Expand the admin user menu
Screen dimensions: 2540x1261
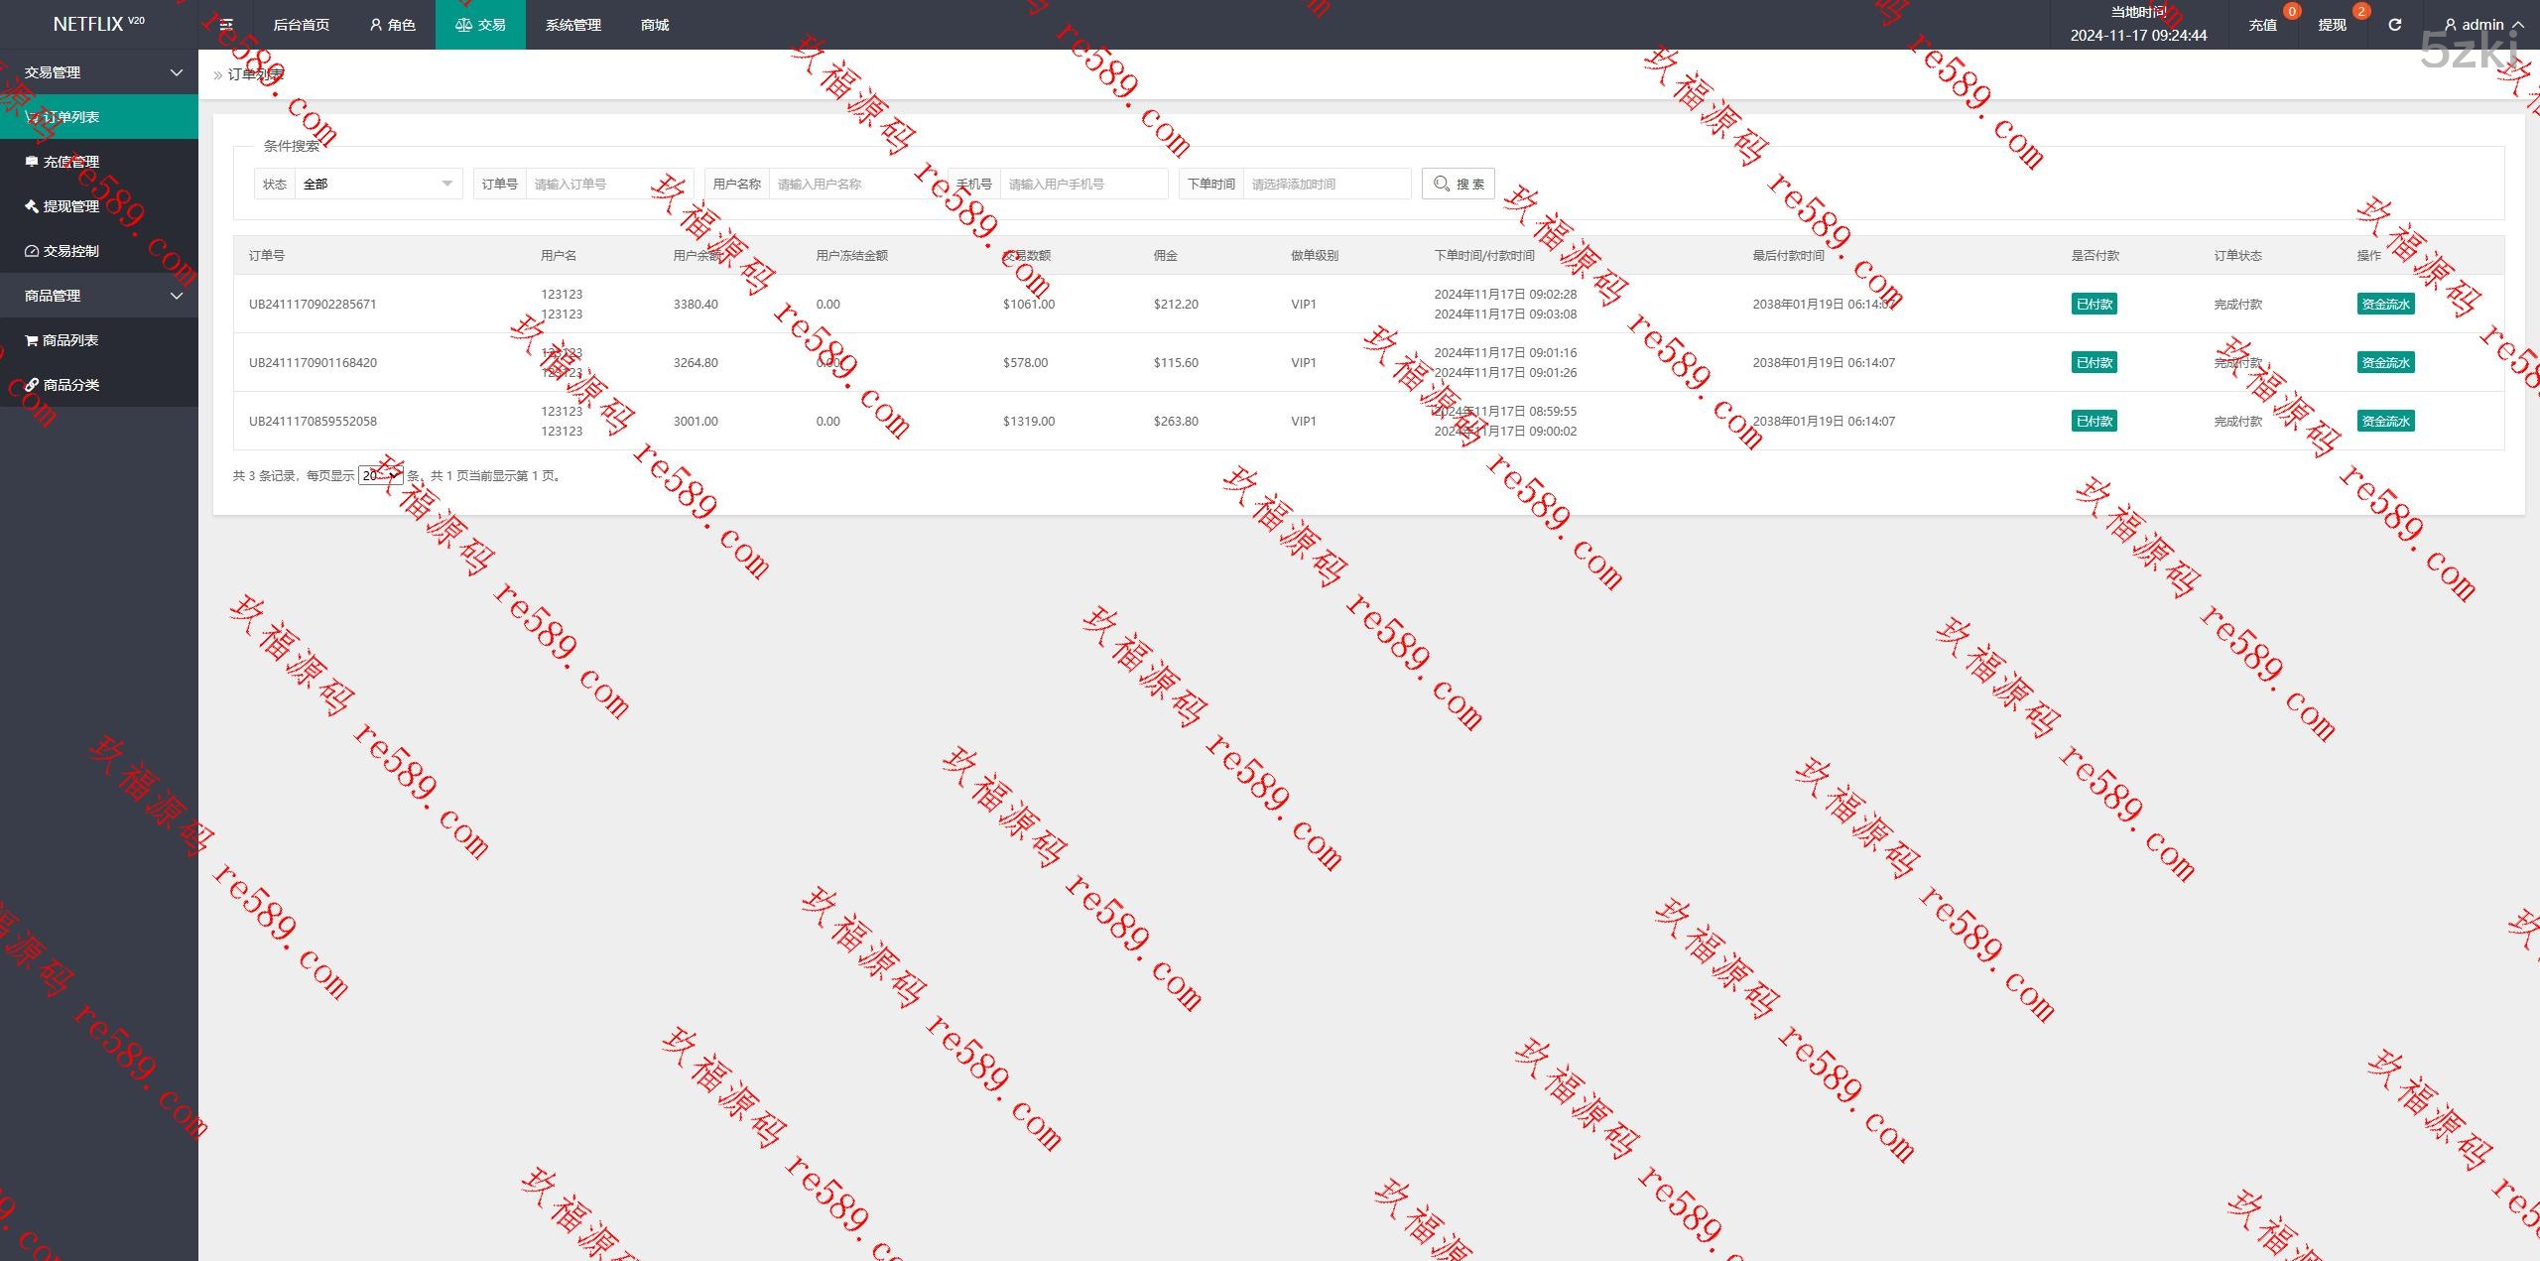coord(2482,25)
